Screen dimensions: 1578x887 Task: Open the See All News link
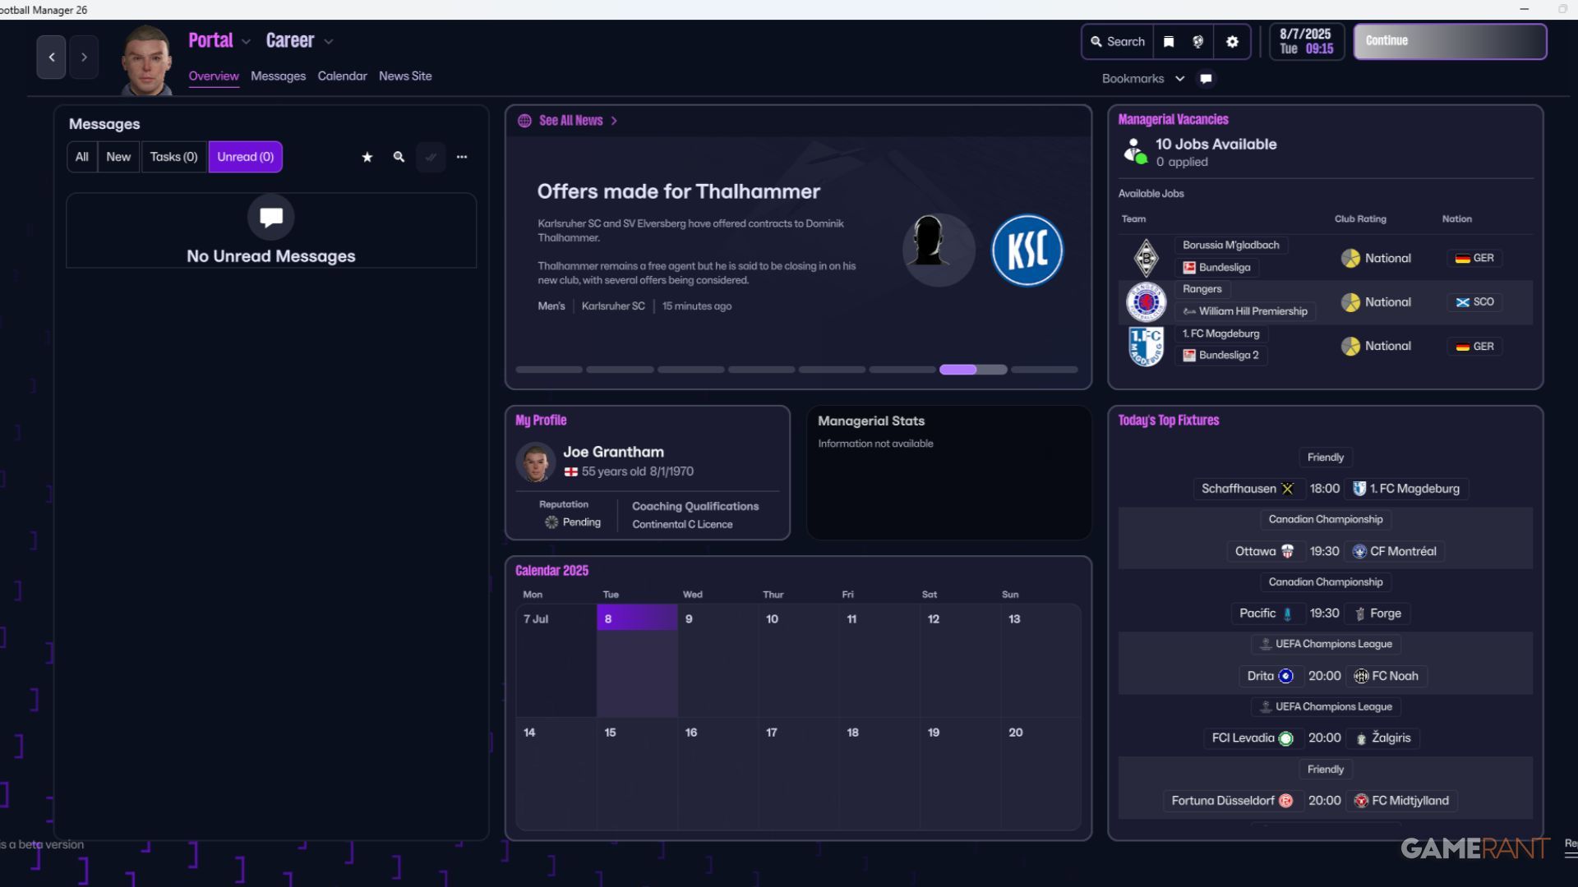570,121
